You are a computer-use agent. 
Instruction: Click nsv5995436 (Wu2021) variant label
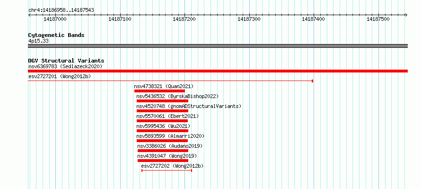[163, 126]
